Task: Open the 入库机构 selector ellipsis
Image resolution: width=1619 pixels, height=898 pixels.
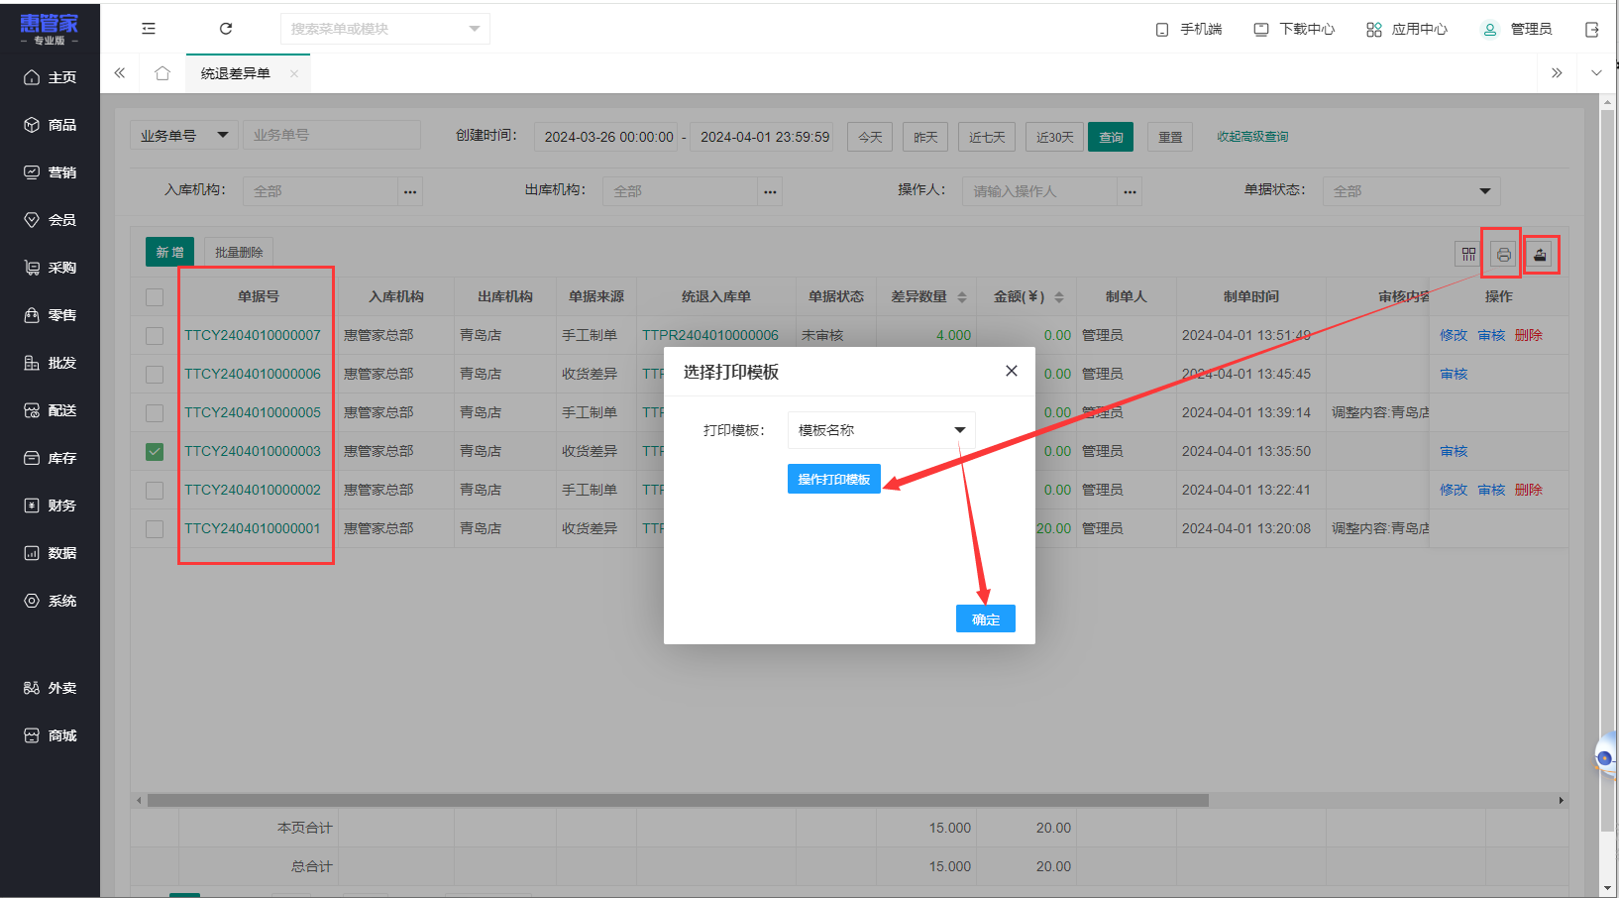Action: (410, 191)
